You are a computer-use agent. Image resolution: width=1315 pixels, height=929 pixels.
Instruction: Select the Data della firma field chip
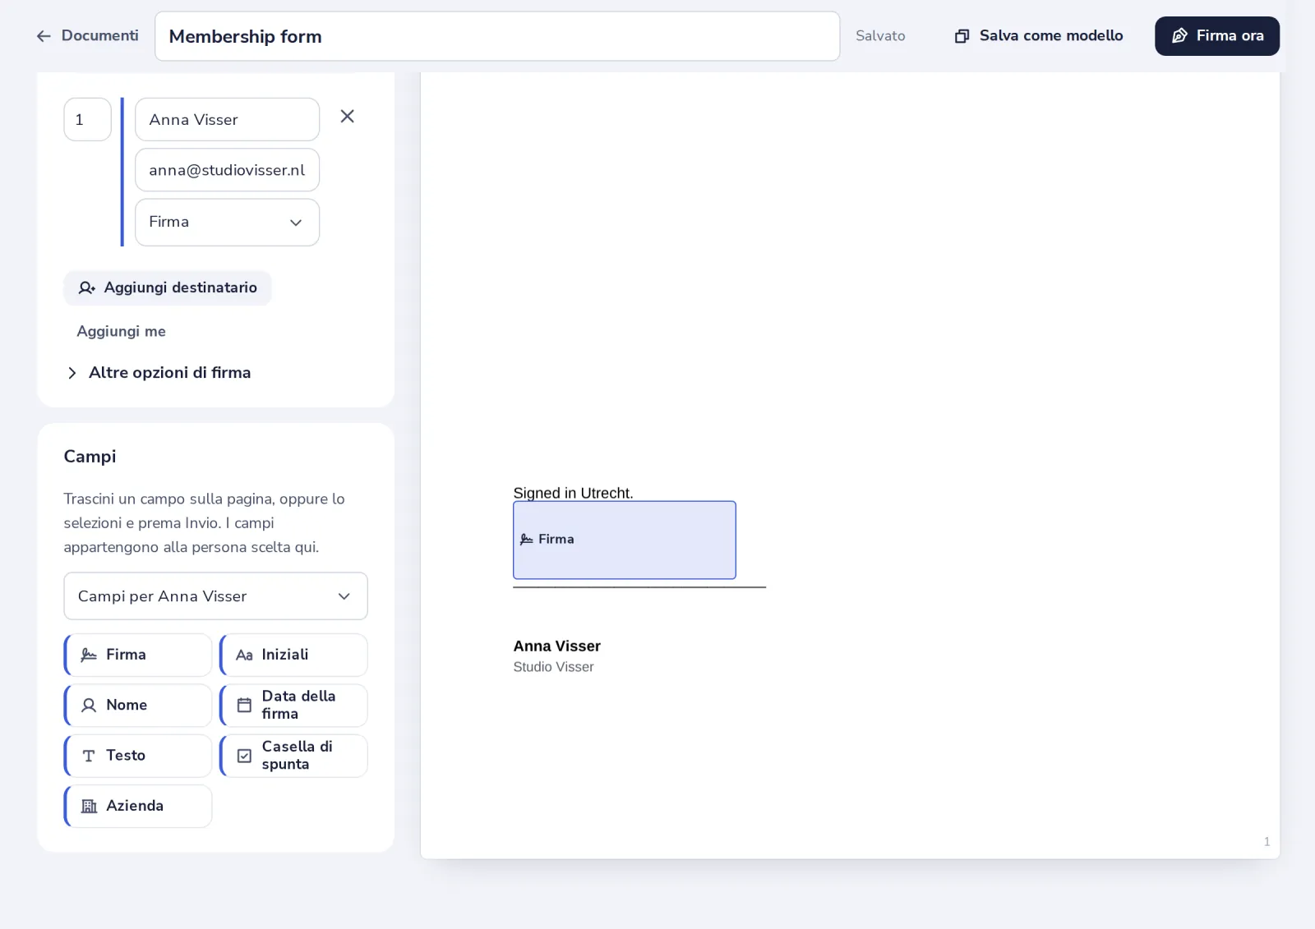pos(293,705)
